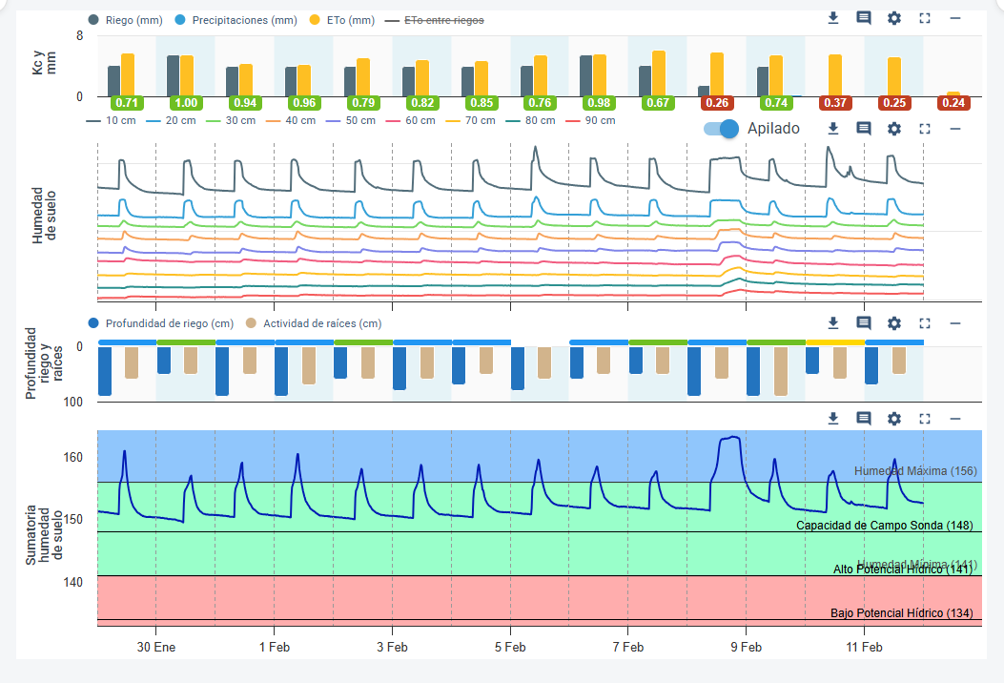
Task: View Humedad de suelo chart in fullscreen
Action: [925, 129]
